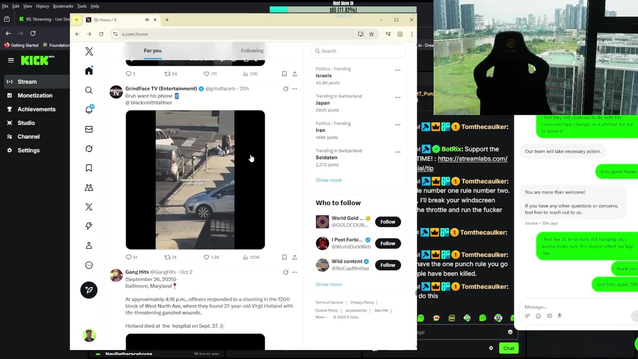Switch to For you tab
This screenshot has height=359, width=638.
pos(153,50)
